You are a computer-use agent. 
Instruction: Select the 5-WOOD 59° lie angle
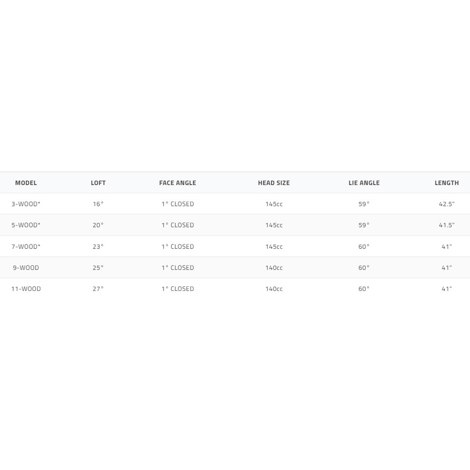pyautogui.click(x=364, y=225)
